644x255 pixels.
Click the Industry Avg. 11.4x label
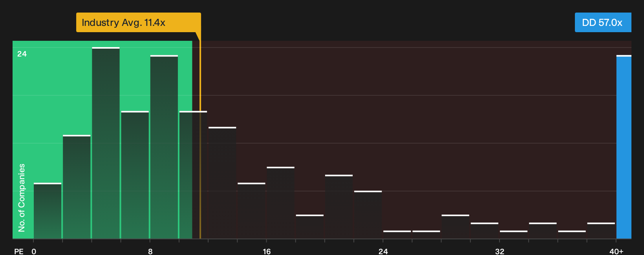[138, 22]
